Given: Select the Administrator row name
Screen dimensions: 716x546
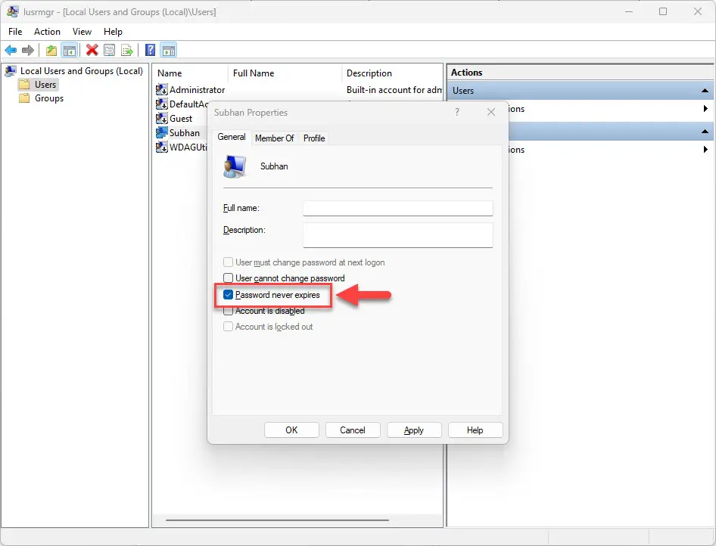Looking at the screenshot, I should pyautogui.click(x=197, y=89).
